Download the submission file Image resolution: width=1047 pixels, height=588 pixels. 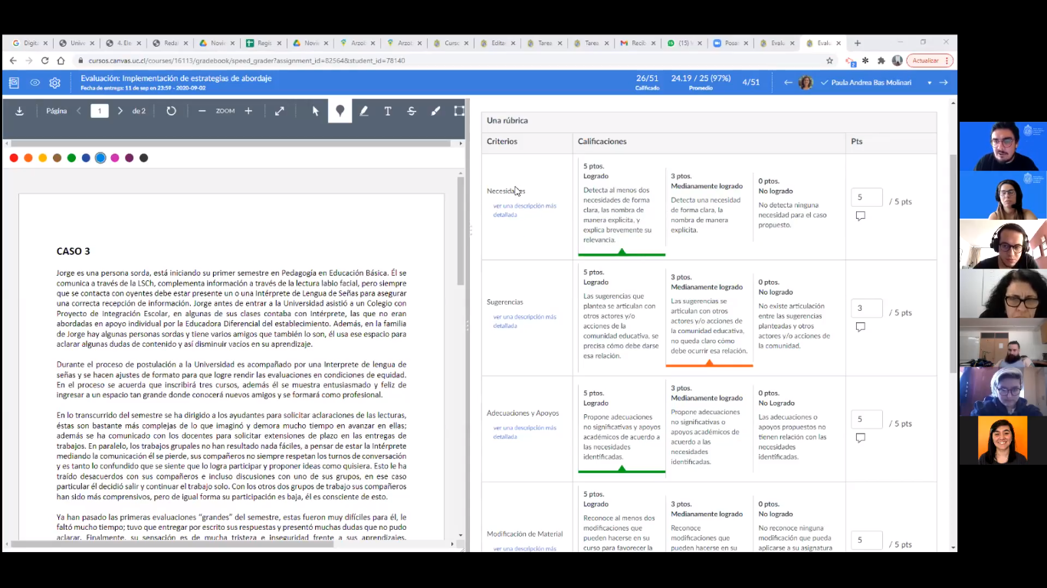pos(20,111)
